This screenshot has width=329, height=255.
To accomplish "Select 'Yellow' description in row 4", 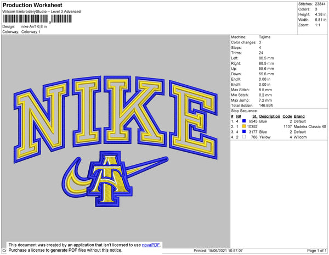I will coord(265,137).
